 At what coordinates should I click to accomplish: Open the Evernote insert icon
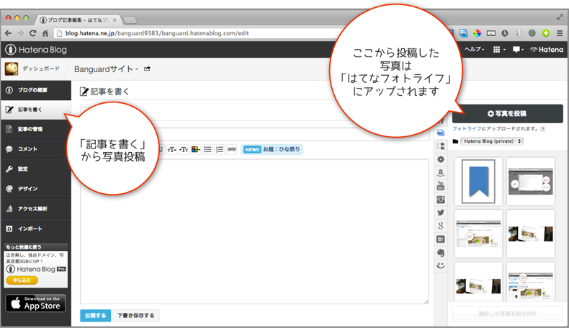(x=441, y=252)
